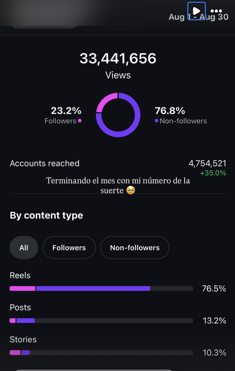Click the 33,441,656 views total
Image resolution: width=235 pixels, height=371 pixels.
tap(118, 58)
